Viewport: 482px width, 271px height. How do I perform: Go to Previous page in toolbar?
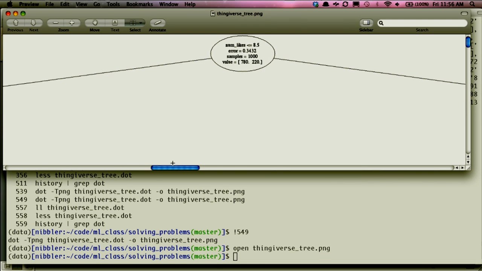(16, 23)
